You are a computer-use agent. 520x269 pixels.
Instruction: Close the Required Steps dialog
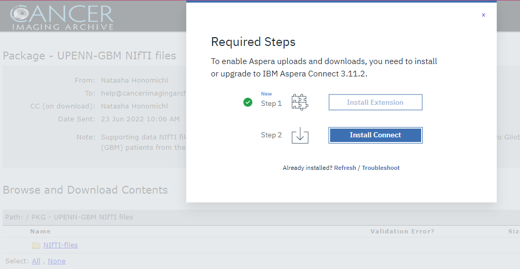coord(483,15)
